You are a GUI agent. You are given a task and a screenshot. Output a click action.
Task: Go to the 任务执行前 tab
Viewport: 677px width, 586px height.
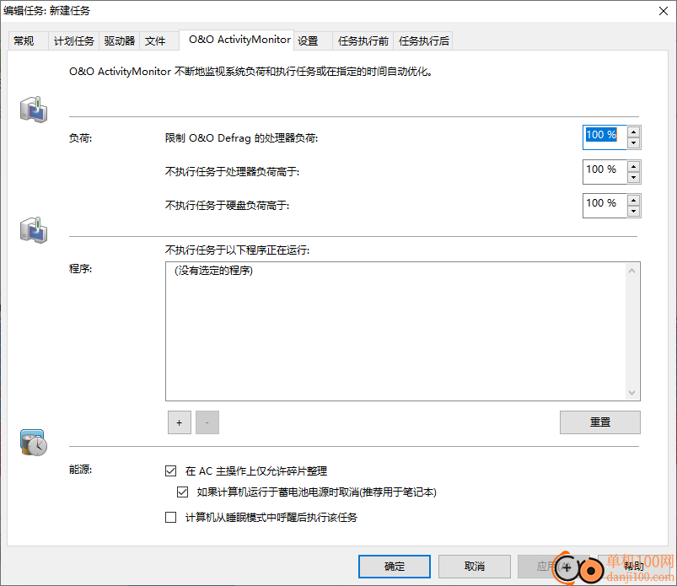coord(363,41)
